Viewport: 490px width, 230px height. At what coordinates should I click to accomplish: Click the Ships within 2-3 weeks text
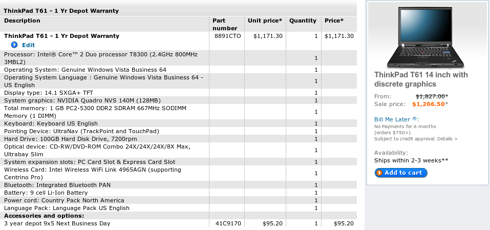(x=411, y=160)
